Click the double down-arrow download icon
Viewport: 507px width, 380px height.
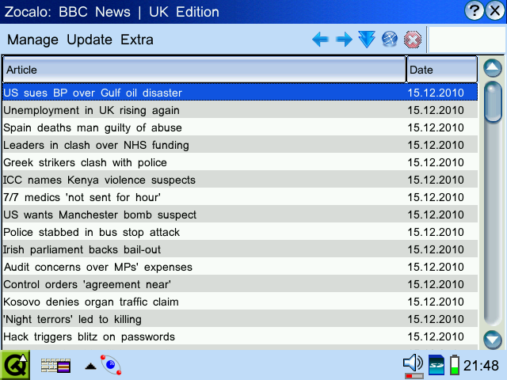click(x=366, y=40)
